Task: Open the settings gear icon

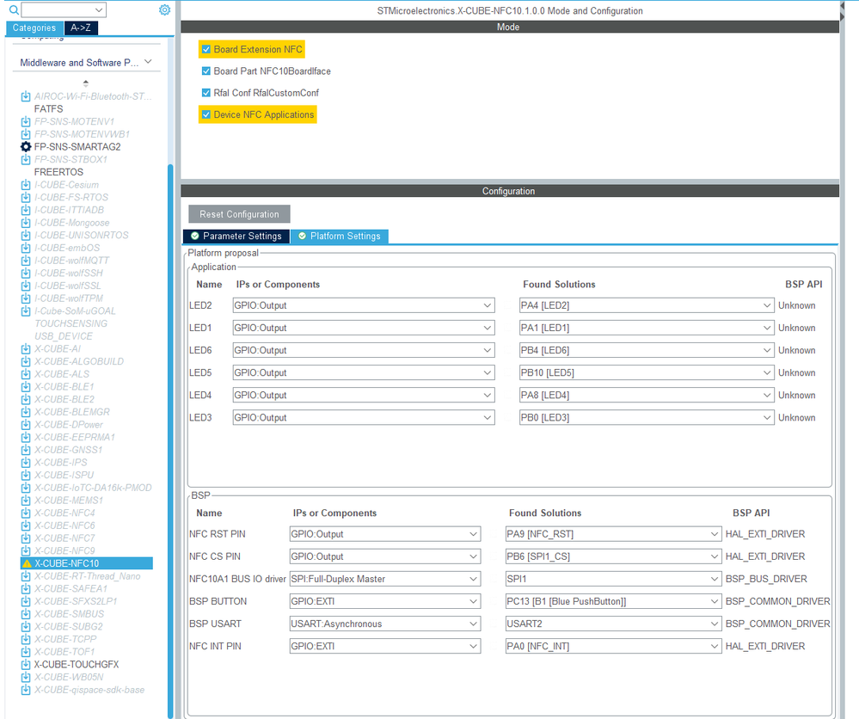Action: (164, 9)
